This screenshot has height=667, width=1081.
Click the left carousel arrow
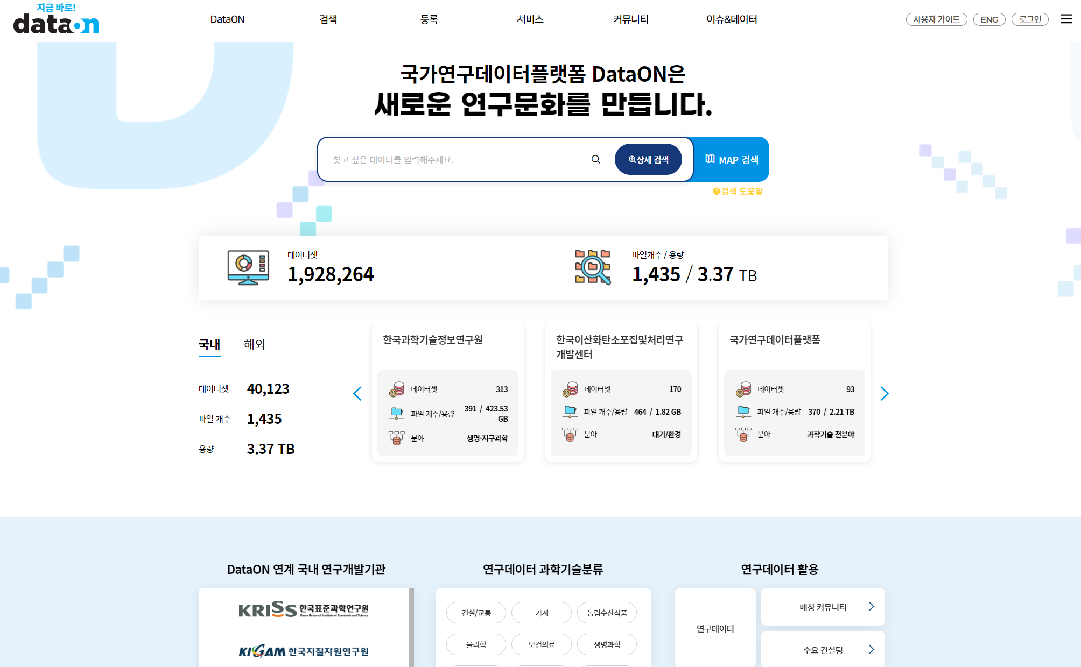[x=357, y=394]
